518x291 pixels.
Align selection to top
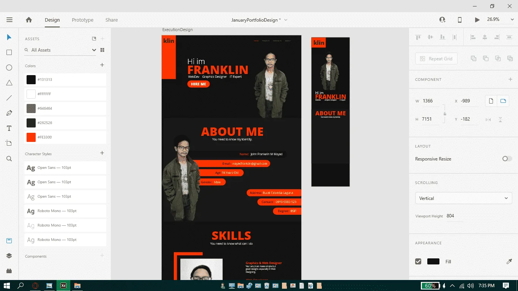(418, 37)
